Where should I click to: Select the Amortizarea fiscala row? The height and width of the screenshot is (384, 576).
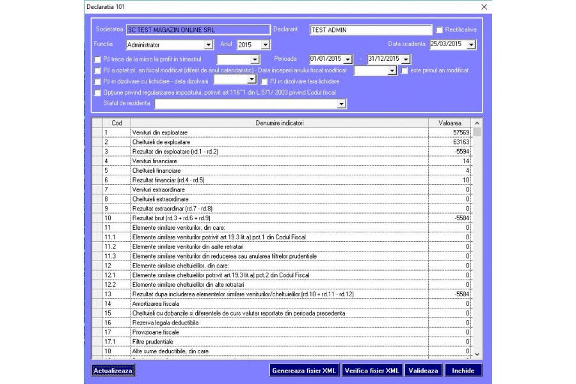coord(282,303)
